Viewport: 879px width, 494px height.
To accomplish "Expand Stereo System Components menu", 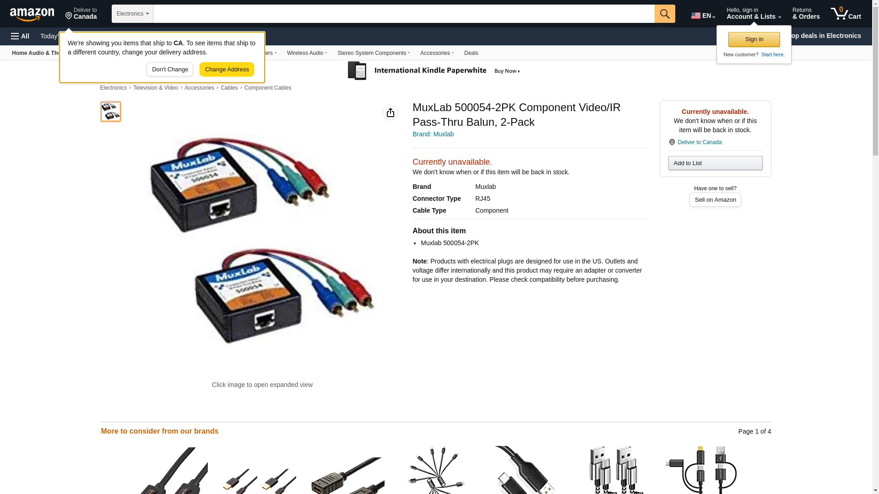I will (374, 53).
